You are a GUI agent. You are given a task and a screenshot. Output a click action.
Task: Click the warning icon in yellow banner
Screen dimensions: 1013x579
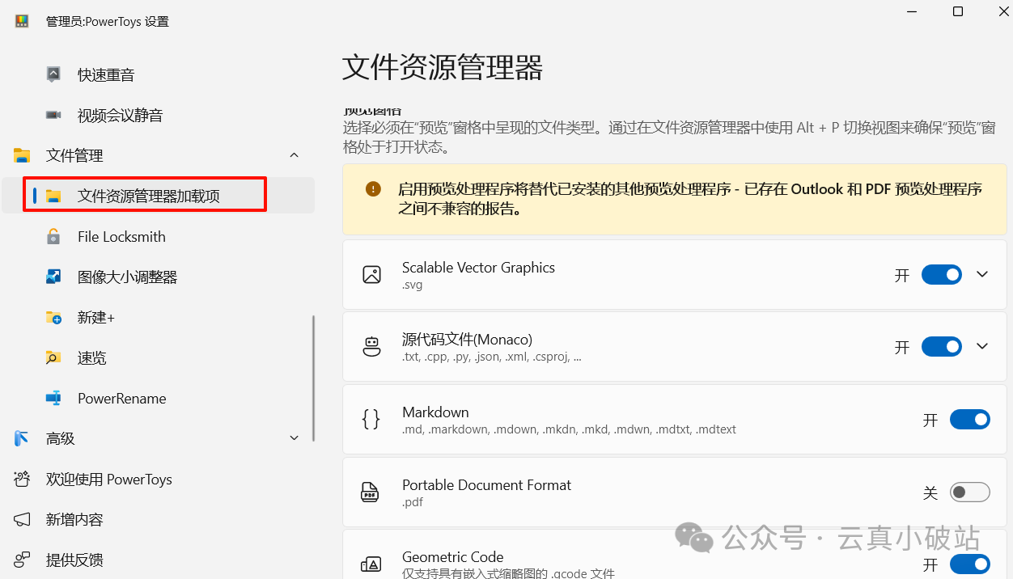pyautogui.click(x=373, y=188)
